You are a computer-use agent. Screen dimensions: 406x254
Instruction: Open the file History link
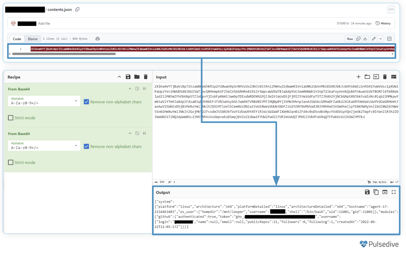(x=383, y=23)
